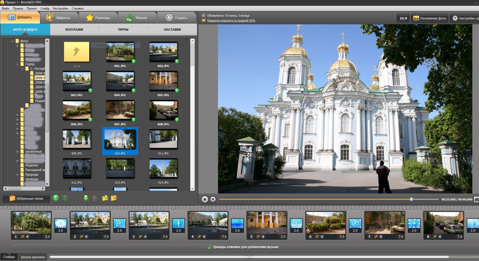Screen dimensions: 479x261
Task: Open the Настройки menu
Action: click(x=60, y=8)
